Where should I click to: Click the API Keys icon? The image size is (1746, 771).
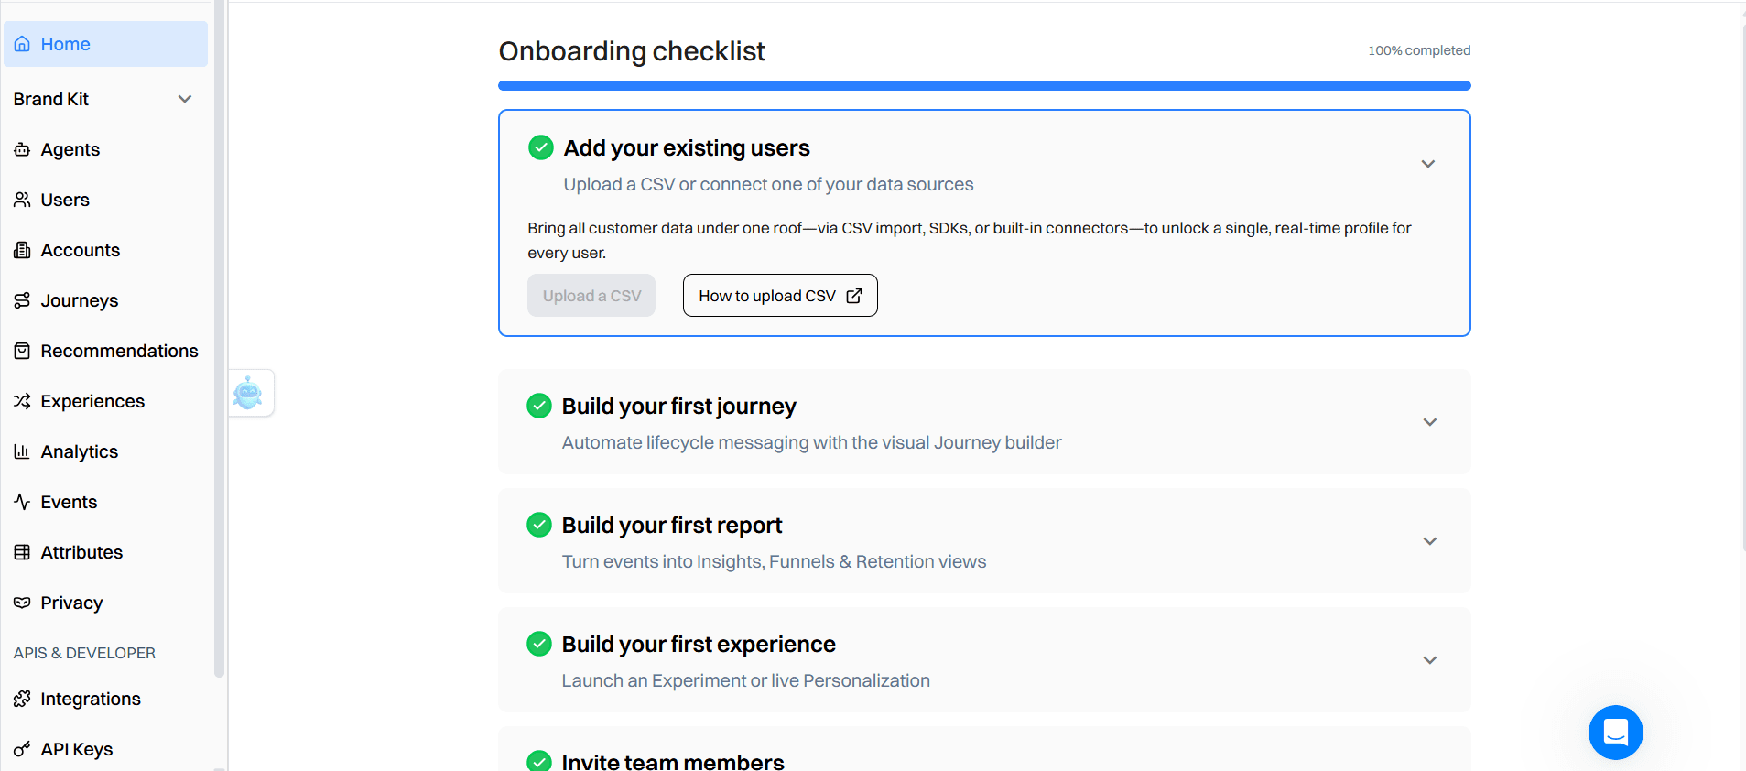pyautogui.click(x=22, y=749)
